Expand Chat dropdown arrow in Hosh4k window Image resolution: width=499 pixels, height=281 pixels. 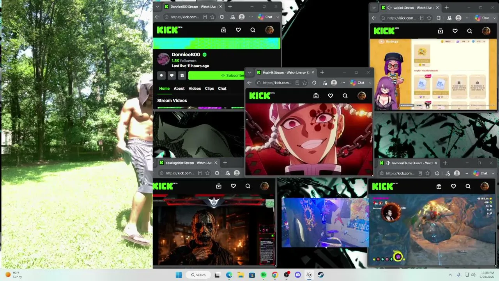point(370,83)
